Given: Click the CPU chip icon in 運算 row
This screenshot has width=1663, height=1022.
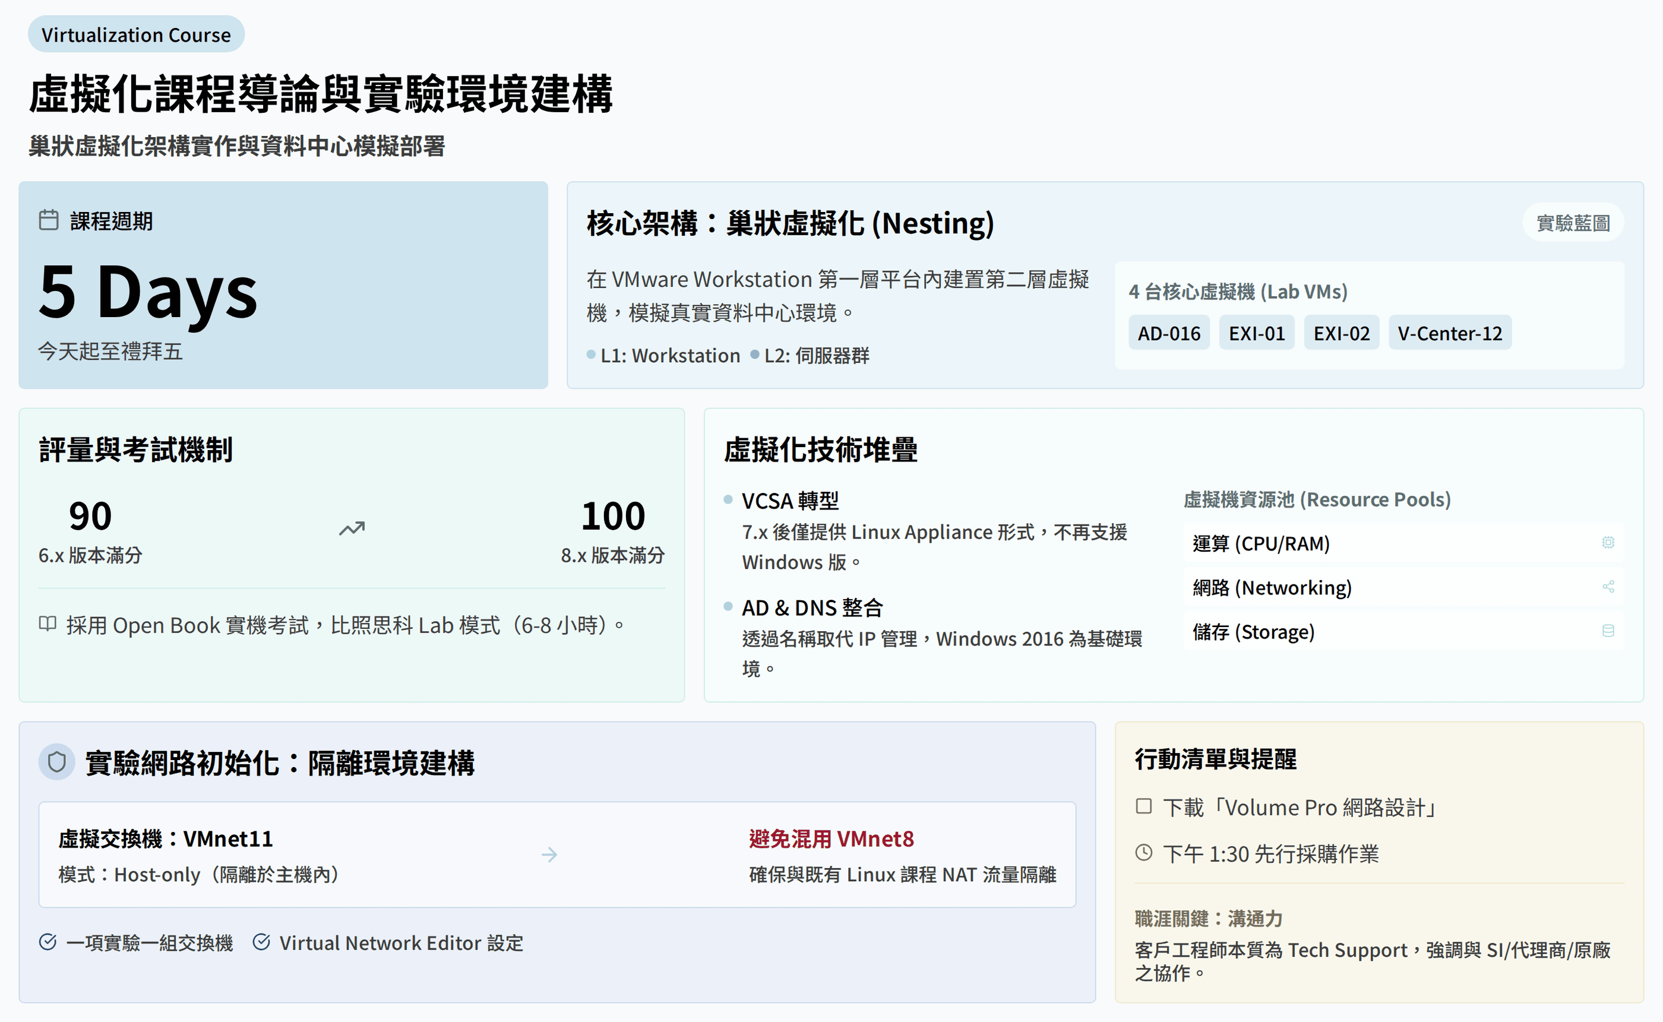Looking at the screenshot, I should tap(1608, 543).
